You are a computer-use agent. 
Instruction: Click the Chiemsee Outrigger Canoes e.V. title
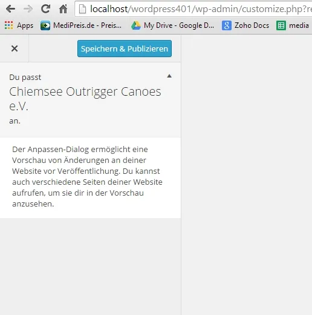coord(85,99)
